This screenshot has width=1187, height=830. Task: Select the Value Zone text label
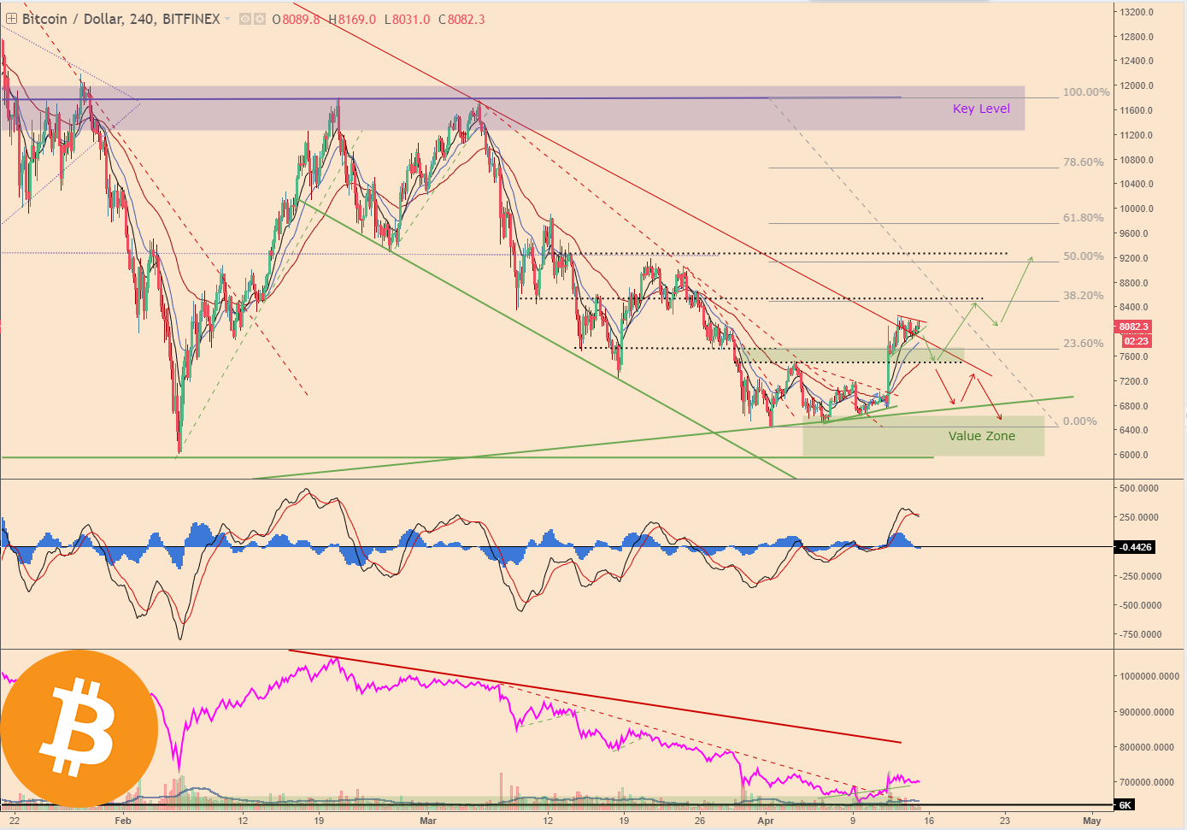pyautogui.click(x=982, y=436)
